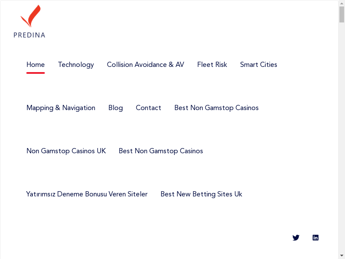
Task: Visit the Blog page
Action: pos(116,108)
